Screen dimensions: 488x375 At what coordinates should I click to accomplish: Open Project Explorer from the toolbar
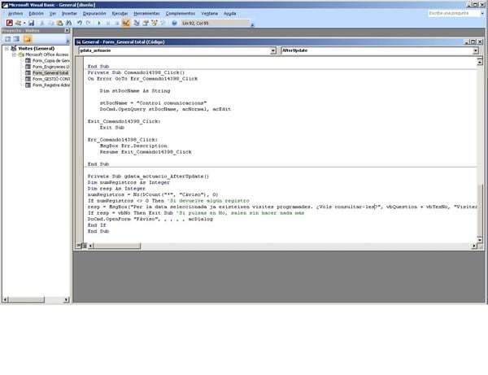[137, 23]
